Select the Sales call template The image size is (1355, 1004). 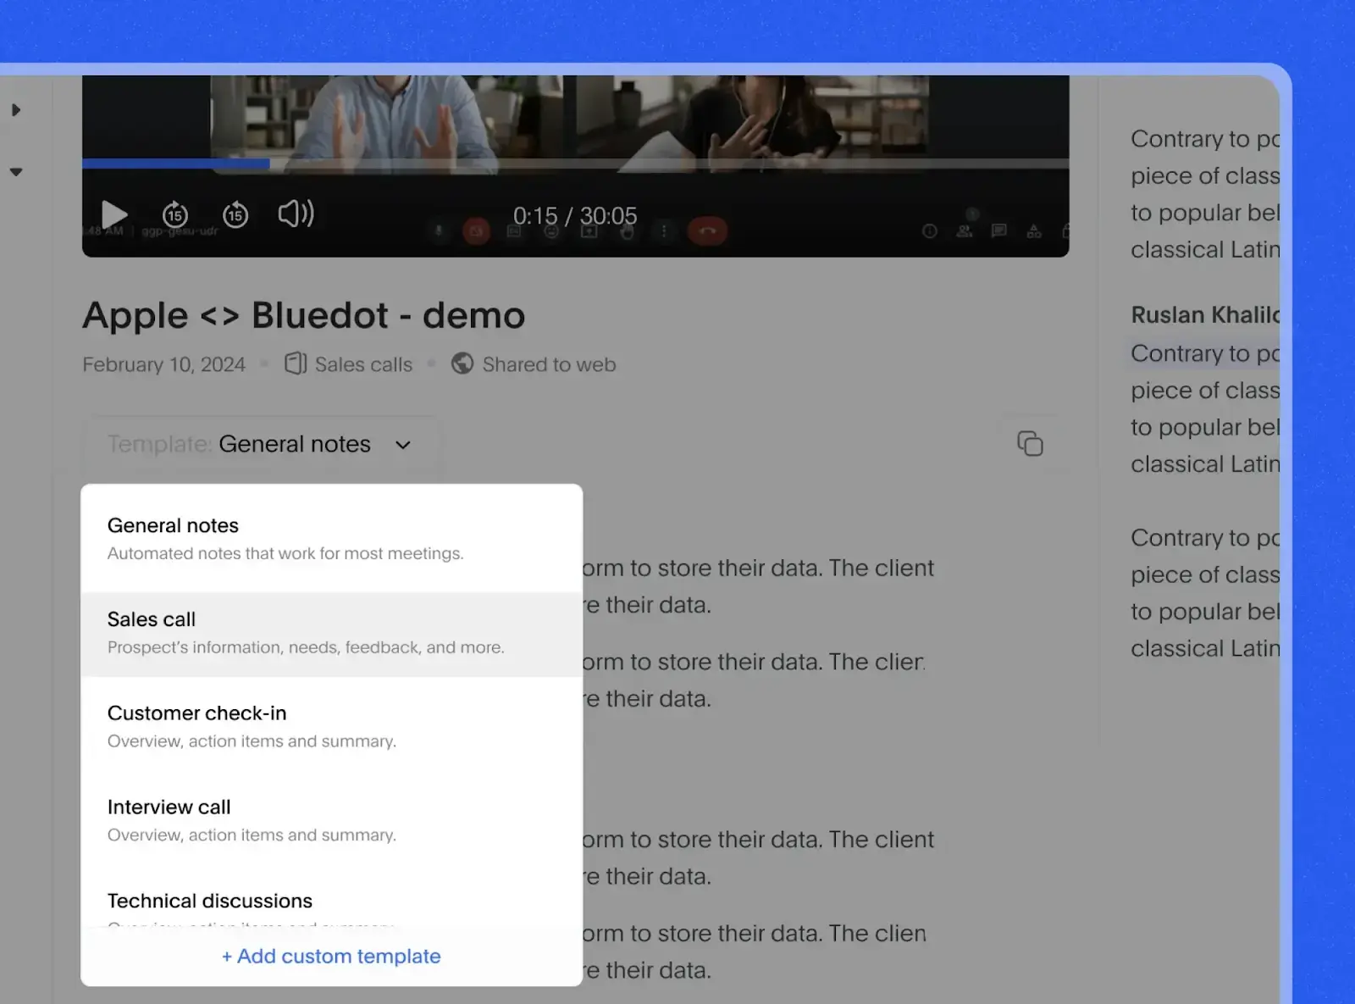(306, 631)
